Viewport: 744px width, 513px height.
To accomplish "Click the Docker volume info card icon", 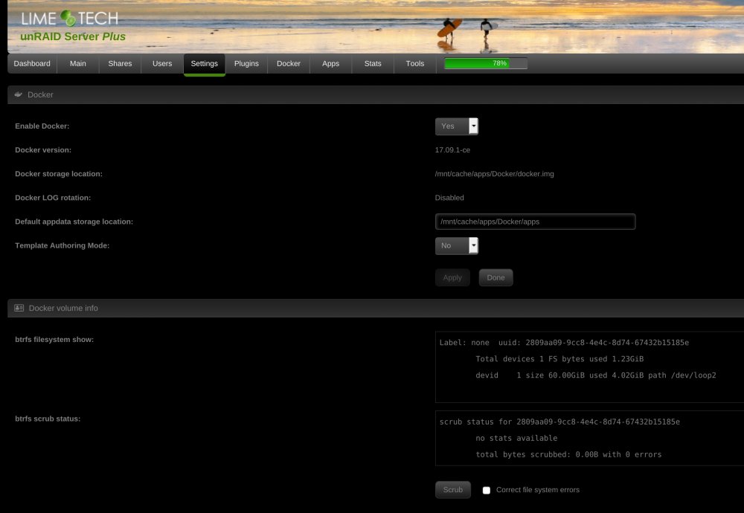I will [19, 308].
